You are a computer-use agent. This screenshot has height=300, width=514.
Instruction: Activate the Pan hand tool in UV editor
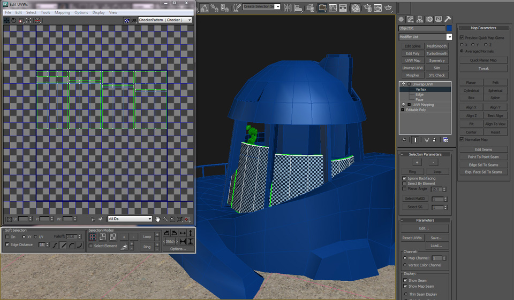click(158, 219)
